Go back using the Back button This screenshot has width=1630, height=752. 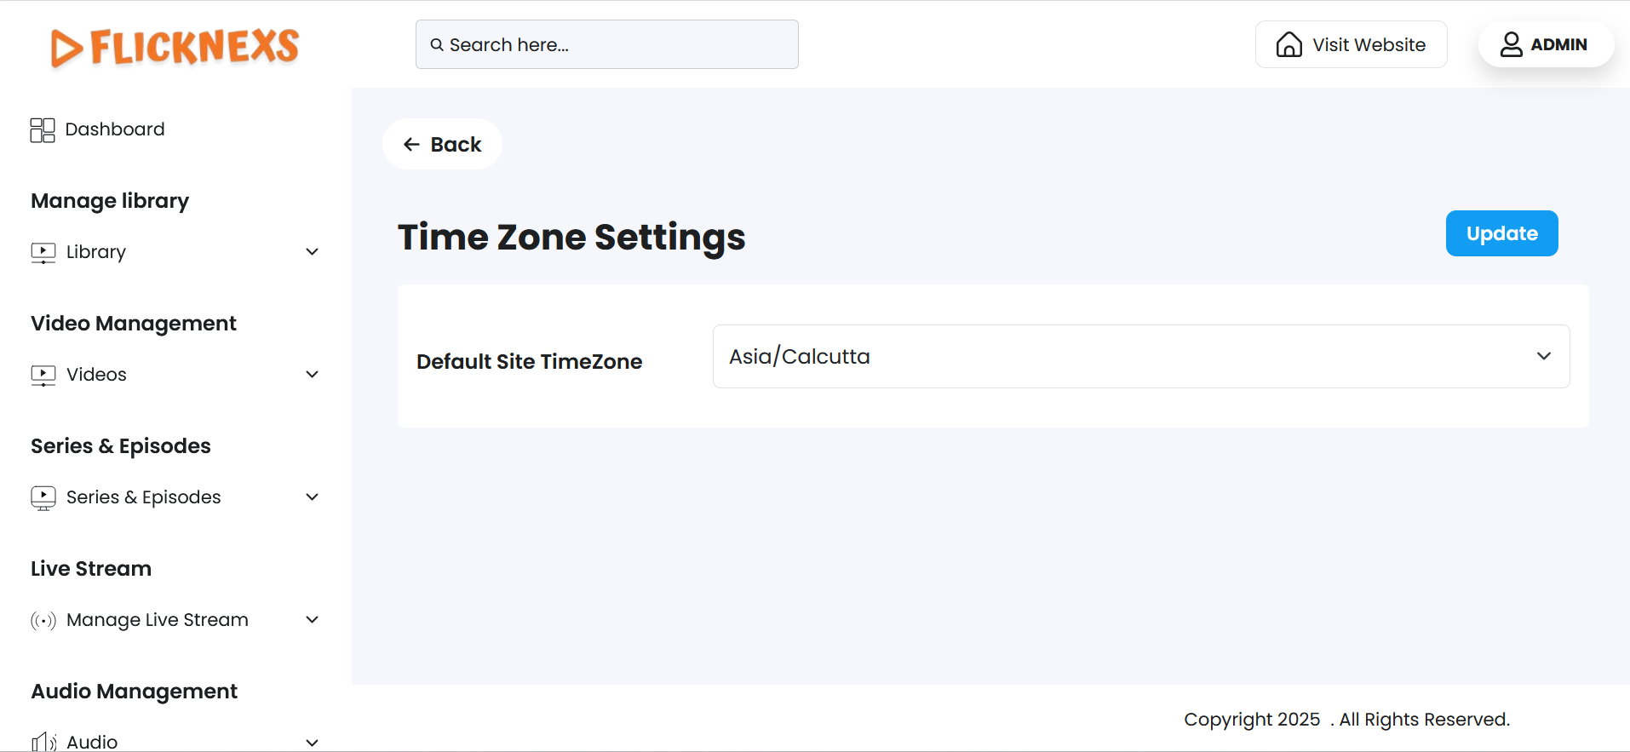[442, 145]
